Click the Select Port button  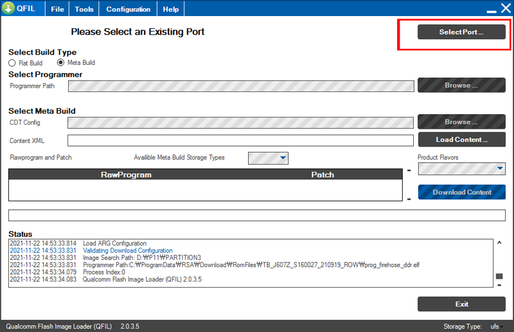461,32
